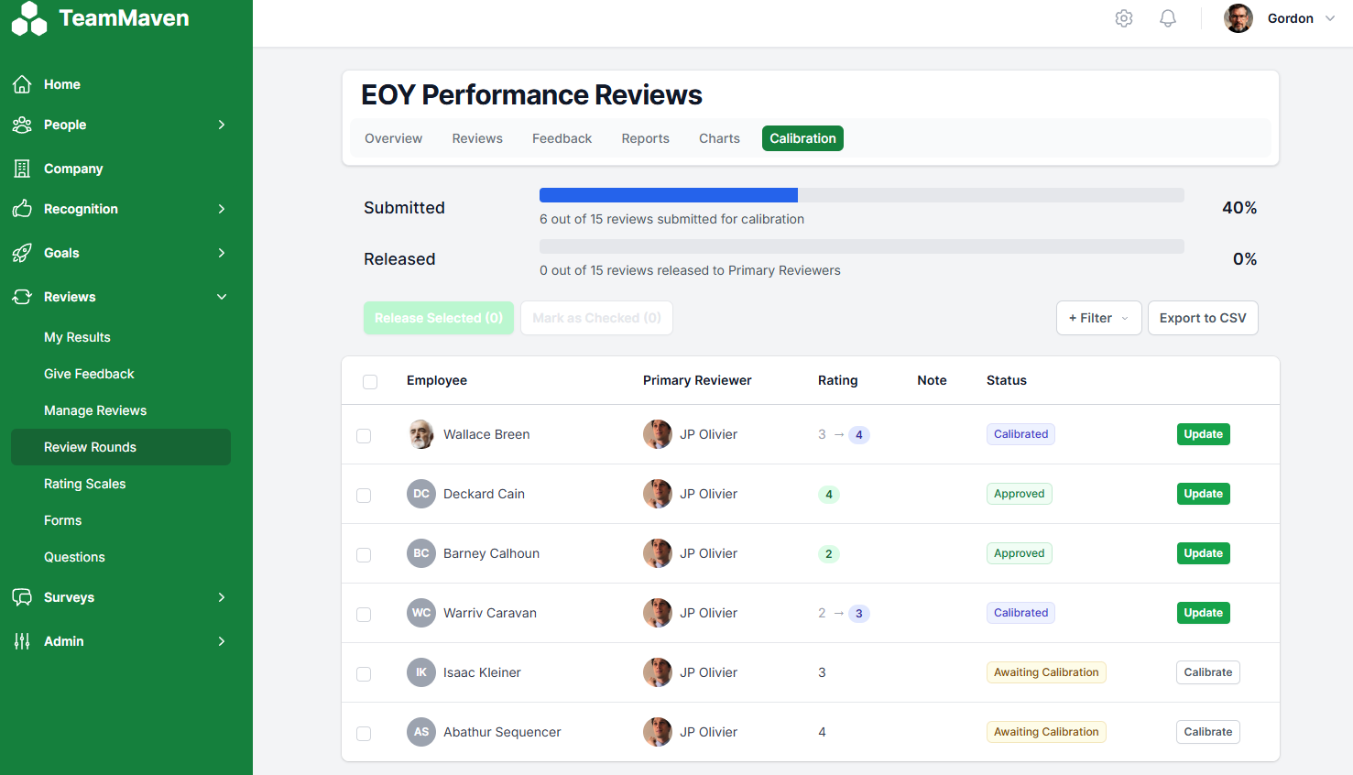The width and height of the screenshot is (1353, 775).
Task: Click the People group icon
Action: [x=22, y=125]
